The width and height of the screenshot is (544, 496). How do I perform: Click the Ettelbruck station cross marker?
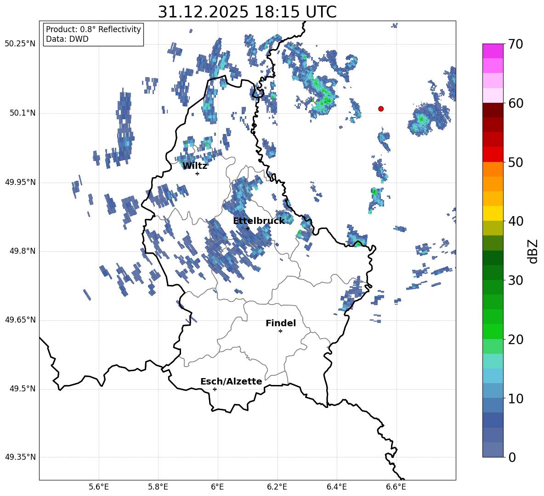tap(248, 228)
